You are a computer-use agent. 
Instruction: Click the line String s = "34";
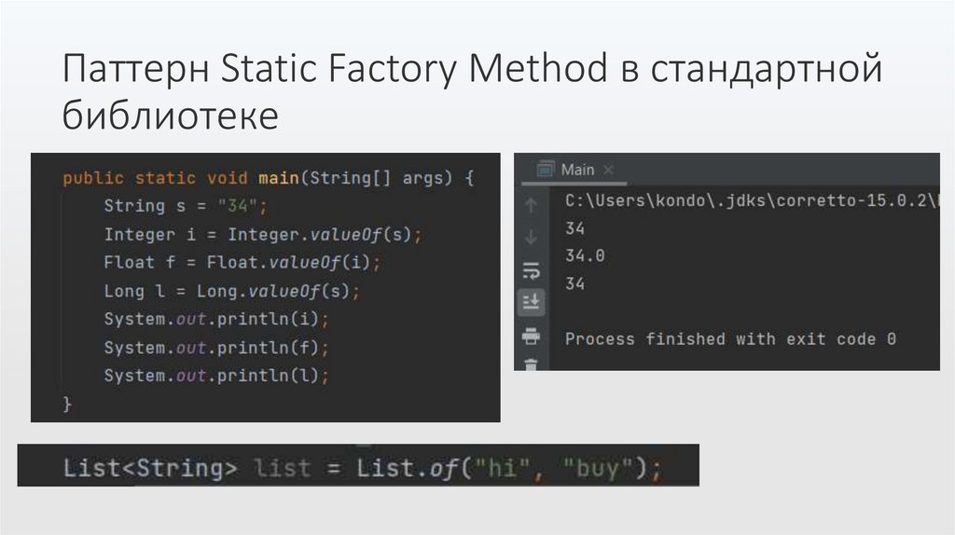click(x=186, y=206)
